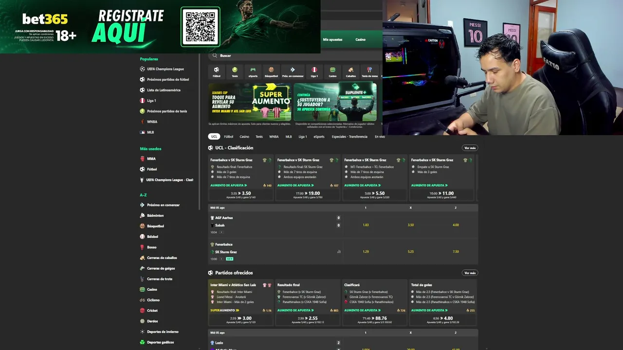Open the Casino quick-access tile

point(332,72)
